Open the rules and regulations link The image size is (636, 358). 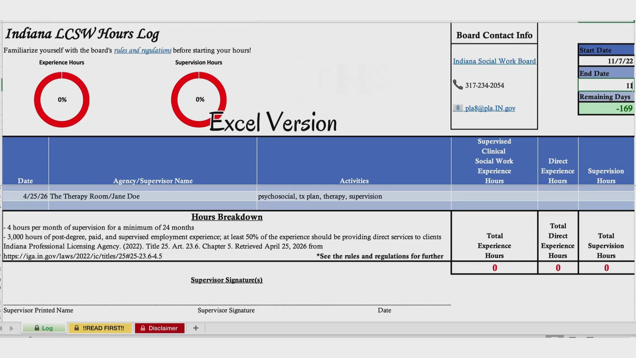143,50
